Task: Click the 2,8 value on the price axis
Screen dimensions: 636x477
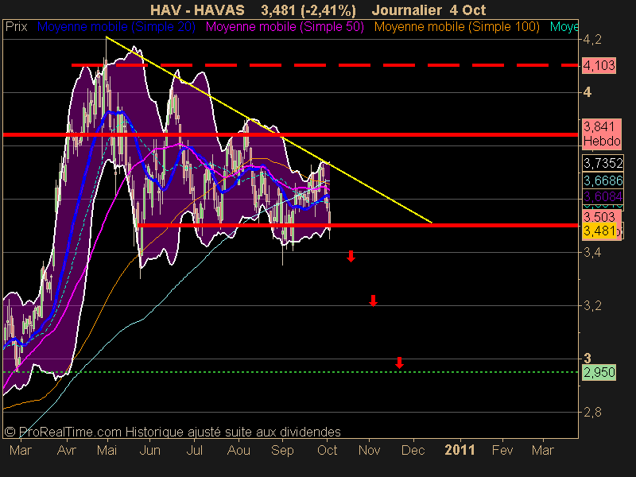Action: [x=592, y=412]
